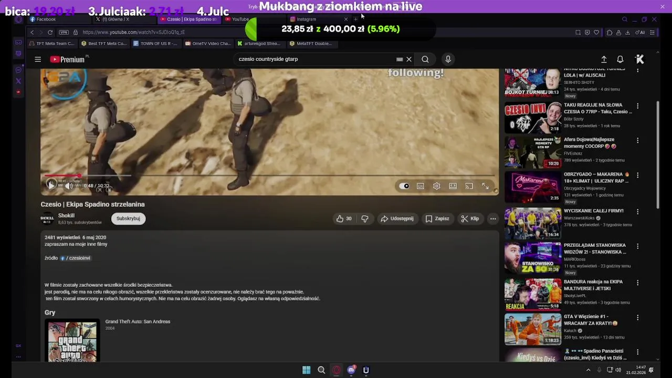Open the OmeTV Video Cha... bookmark
This screenshot has height=378, width=672.
tap(207, 44)
